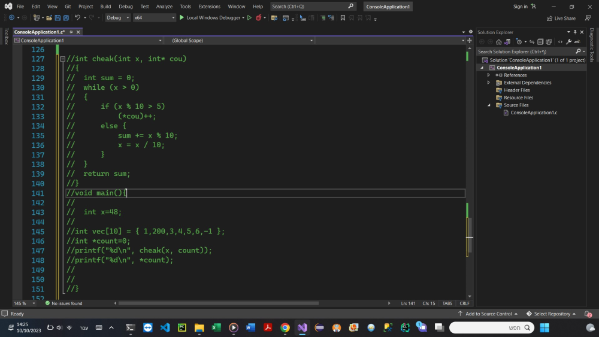Image resolution: width=599 pixels, height=337 pixels.
Task: Open Solution Explorer window options dropdown
Action: tap(568, 32)
